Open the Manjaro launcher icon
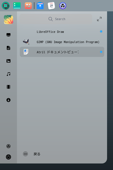Viewport: 113px width, 170px height. (6, 6)
